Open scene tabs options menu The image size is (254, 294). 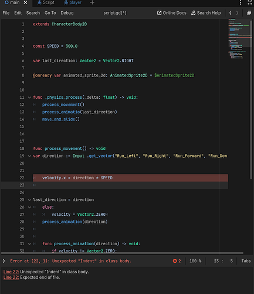point(241,2)
